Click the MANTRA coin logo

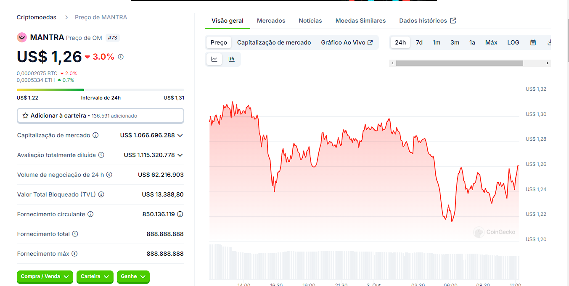tap(21, 37)
